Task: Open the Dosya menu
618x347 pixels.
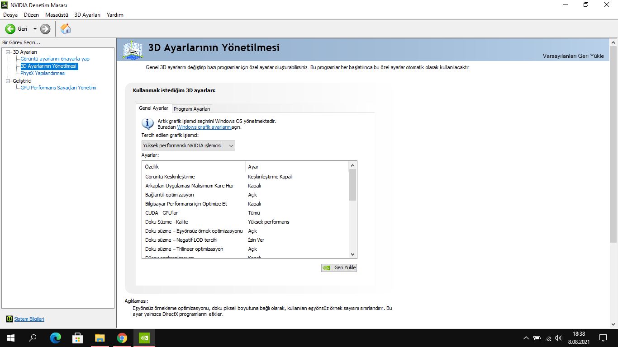Action: (10, 15)
